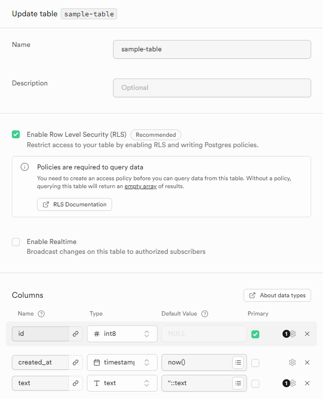Viewport: 323px width, 399px height.
Task: Delete the created_at column with X
Action: click(x=307, y=362)
